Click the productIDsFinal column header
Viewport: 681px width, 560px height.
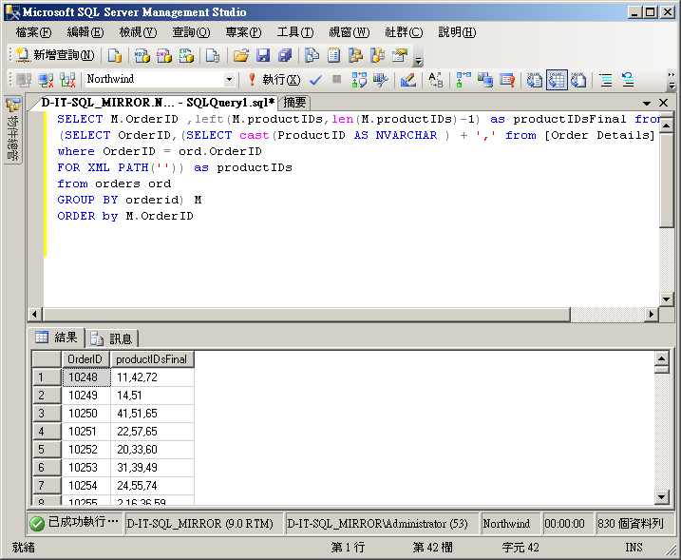[152, 359]
